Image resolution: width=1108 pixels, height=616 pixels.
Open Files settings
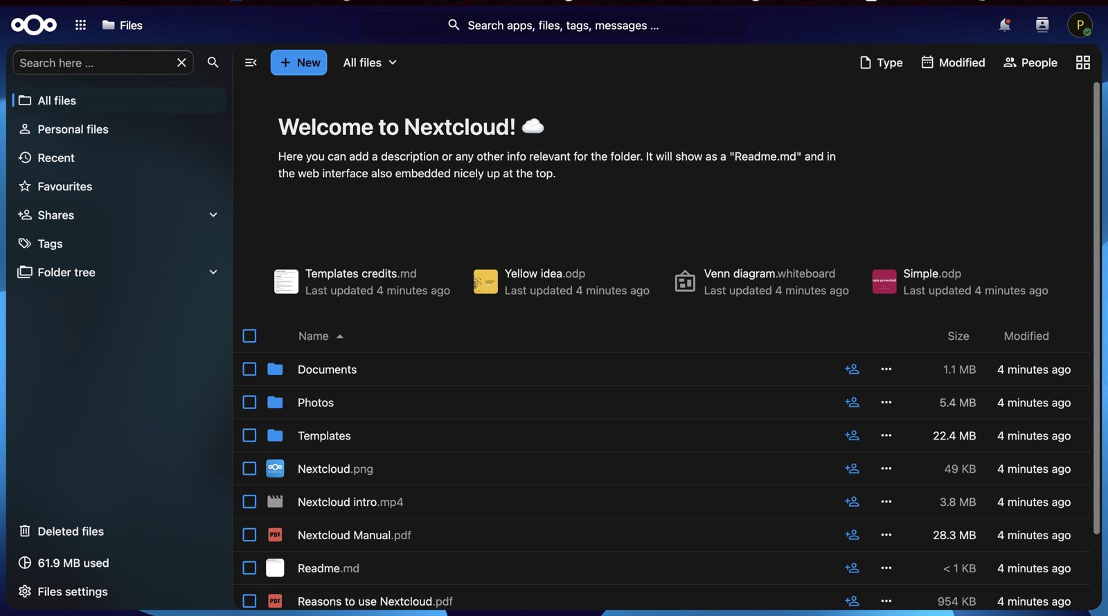(x=119, y=591)
